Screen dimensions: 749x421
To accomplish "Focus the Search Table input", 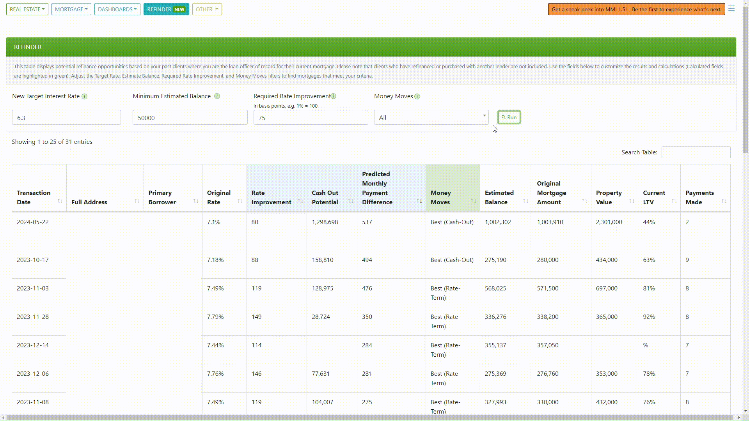I will click(696, 152).
